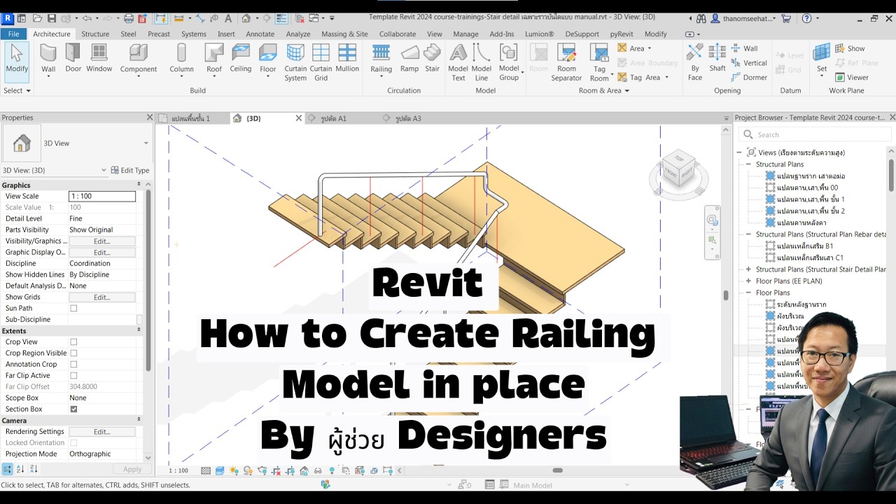
Task: Select the Window tool
Action: coord(99,59)
